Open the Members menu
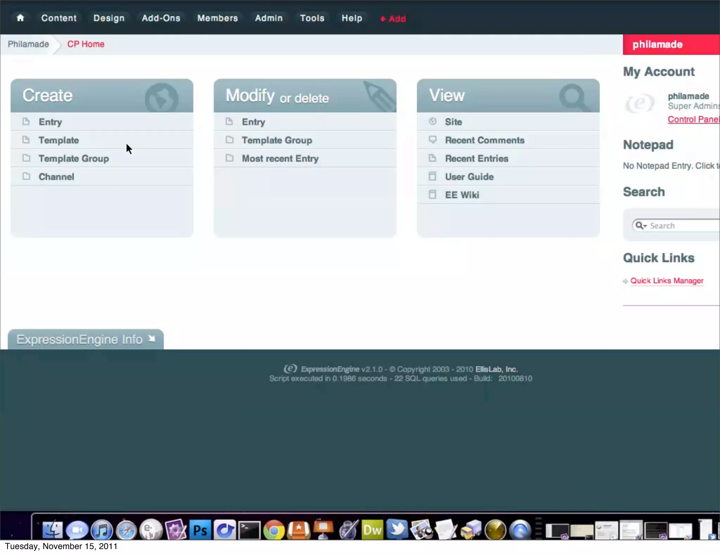This screenshot has width=720, height=554. [x=218, y=18]
